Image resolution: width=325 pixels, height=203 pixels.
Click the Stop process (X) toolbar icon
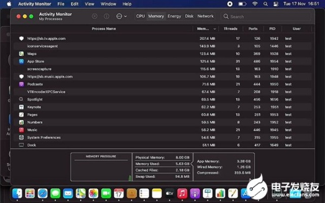point(94,16)
